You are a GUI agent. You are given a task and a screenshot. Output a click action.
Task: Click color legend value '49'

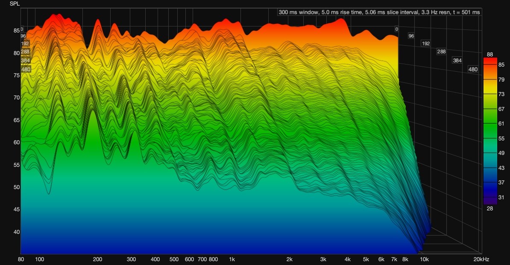click(x=501, y=153)
